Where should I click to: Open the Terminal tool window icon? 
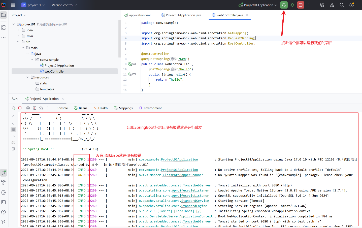coord(4,202)
